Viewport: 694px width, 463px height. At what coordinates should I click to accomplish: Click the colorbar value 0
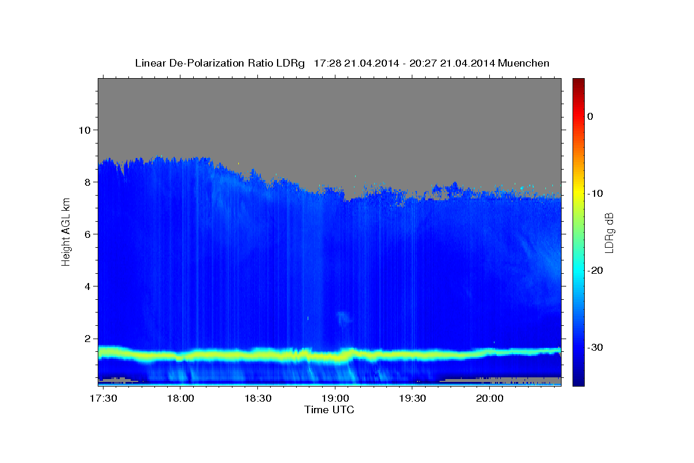[x=590, y=116]
